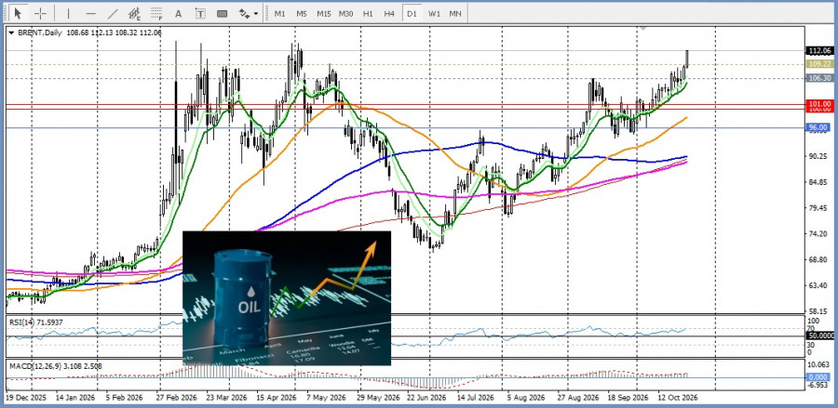Image resolution: width=838 pixels, height=408 pixels.
Task: Click the 12 Oct 2026 date label
Action: coord(678,398)
